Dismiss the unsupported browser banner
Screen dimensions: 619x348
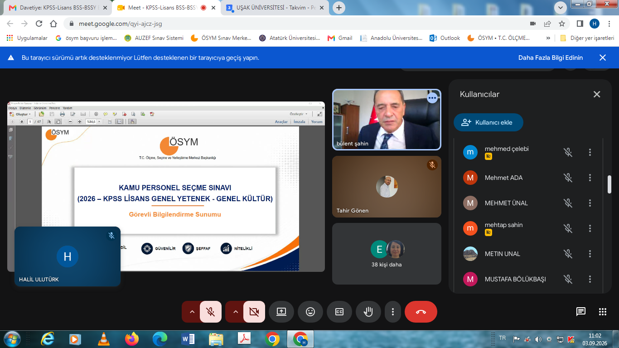click(x=603, y=58)
